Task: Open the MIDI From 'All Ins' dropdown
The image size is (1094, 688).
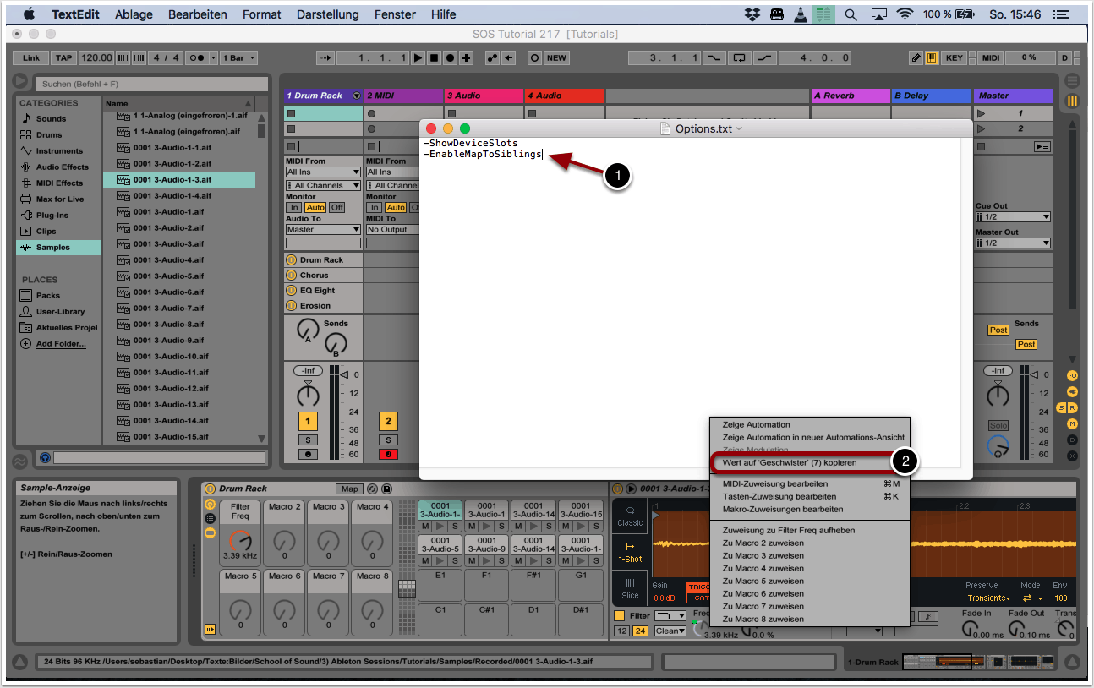Action: click(x=323, y=172)
